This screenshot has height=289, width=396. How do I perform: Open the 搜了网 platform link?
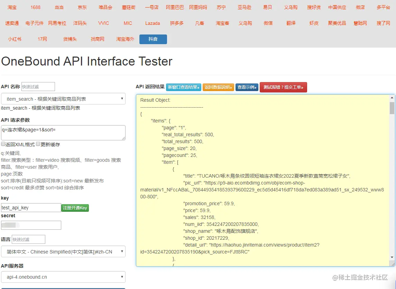click(x=383, y=23)
